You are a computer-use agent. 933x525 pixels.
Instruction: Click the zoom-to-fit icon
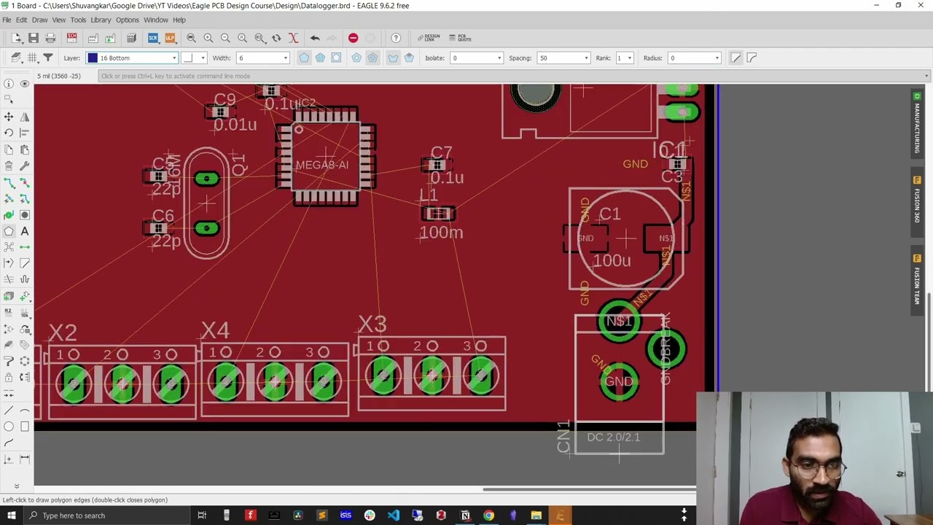pos(191,38)
